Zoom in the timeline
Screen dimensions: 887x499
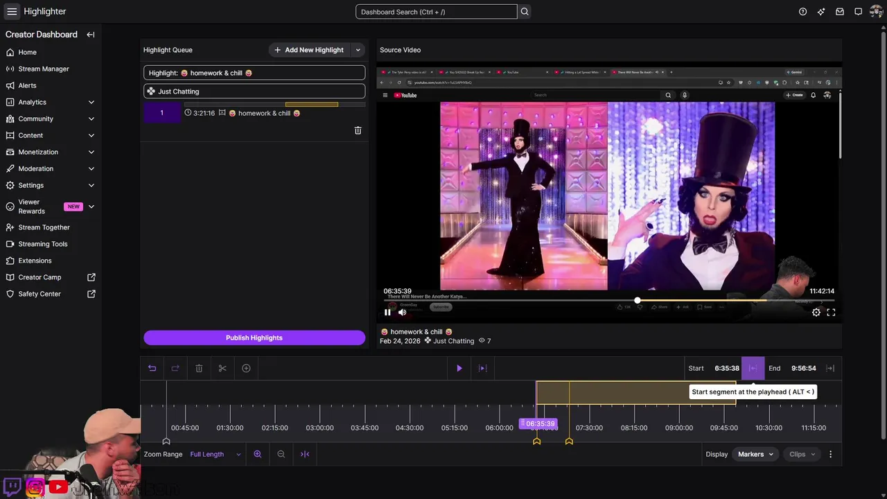[x=257, y=454]
